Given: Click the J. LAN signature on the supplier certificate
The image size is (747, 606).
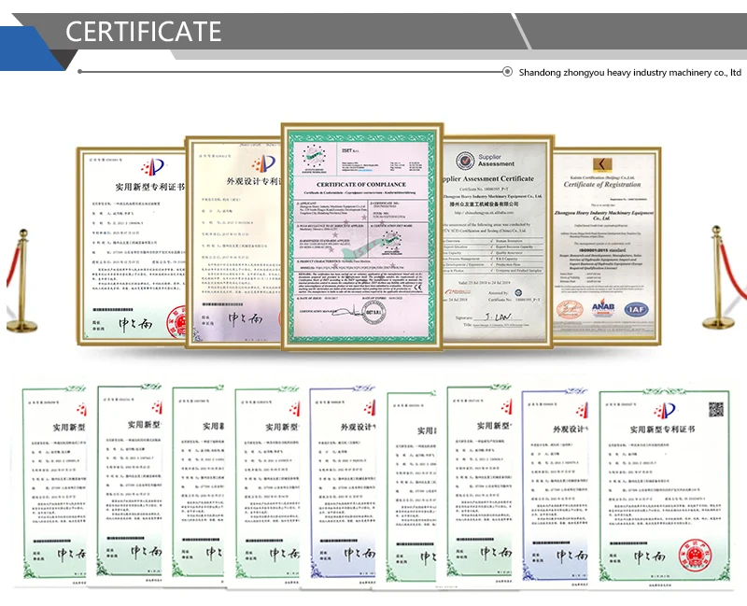Looking at the screenshot, I should [498, 317].
